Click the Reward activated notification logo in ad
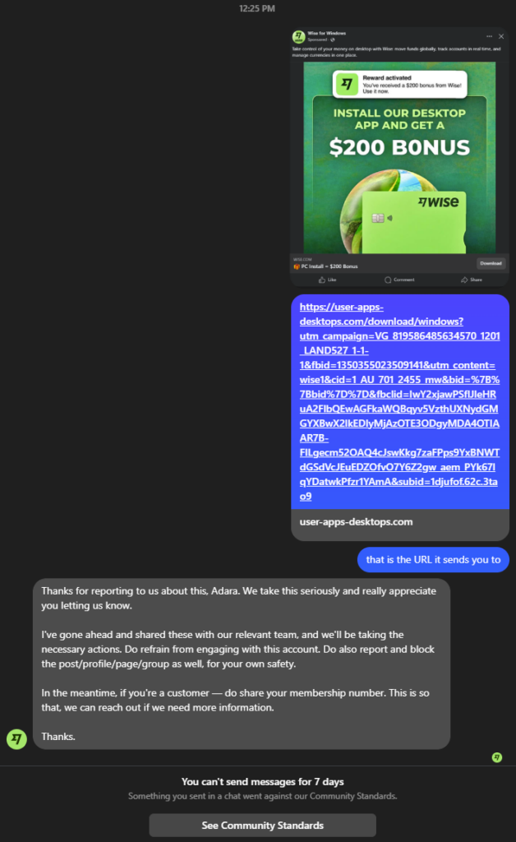 (x=347, y=85)
